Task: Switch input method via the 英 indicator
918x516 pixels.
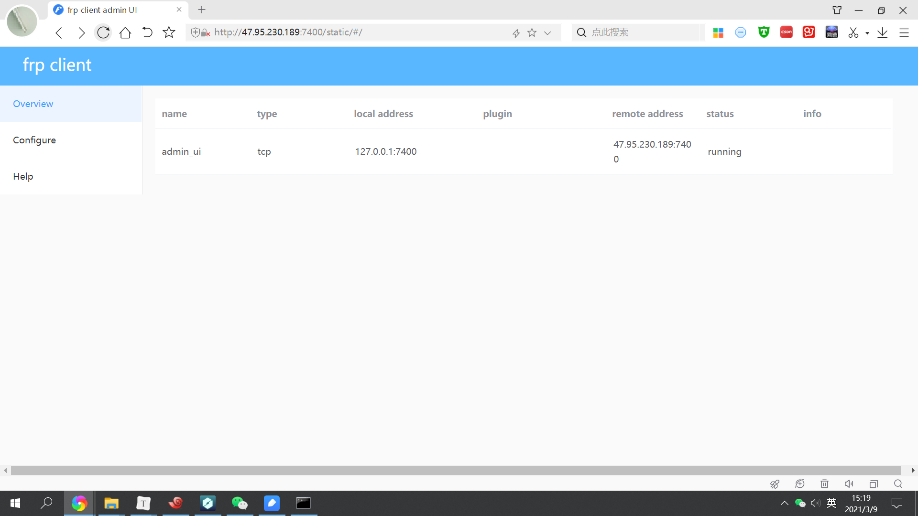Action: click(831, 503)
